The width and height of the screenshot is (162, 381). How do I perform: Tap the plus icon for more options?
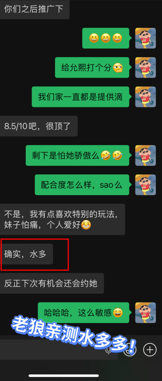(150, 350)
